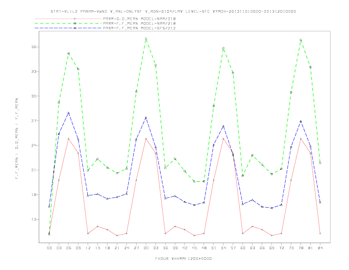This screenshot has height=270, width=349.
Task: Click y-axis tick label 27
Action: pos(34,121)
